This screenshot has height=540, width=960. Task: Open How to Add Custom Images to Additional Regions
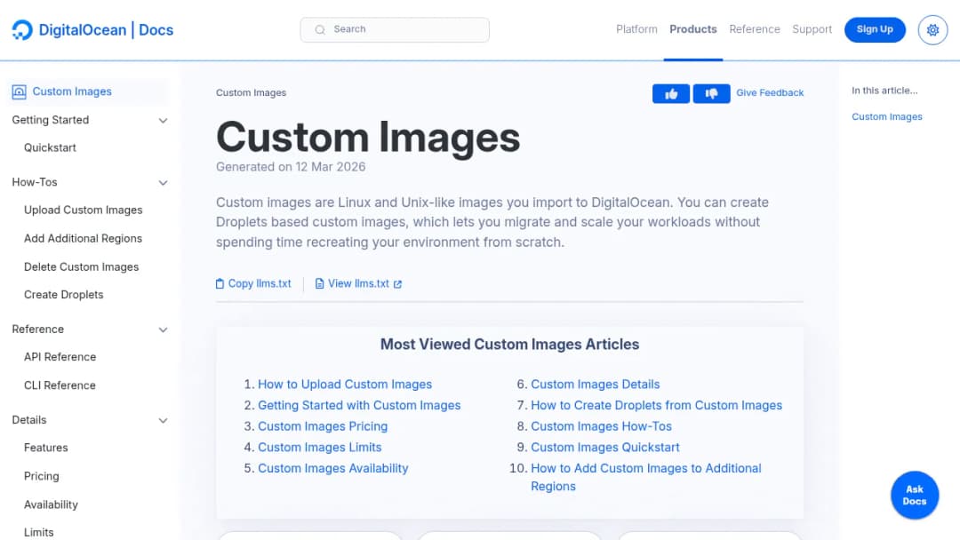coord(646,478)
